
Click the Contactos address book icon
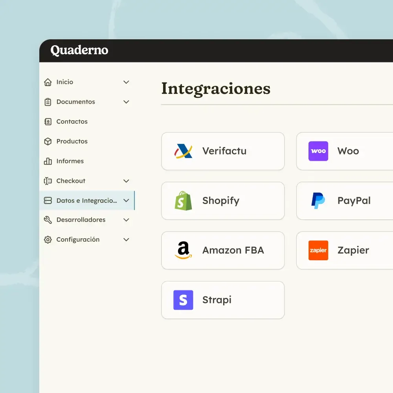click(x=48, y=121)
